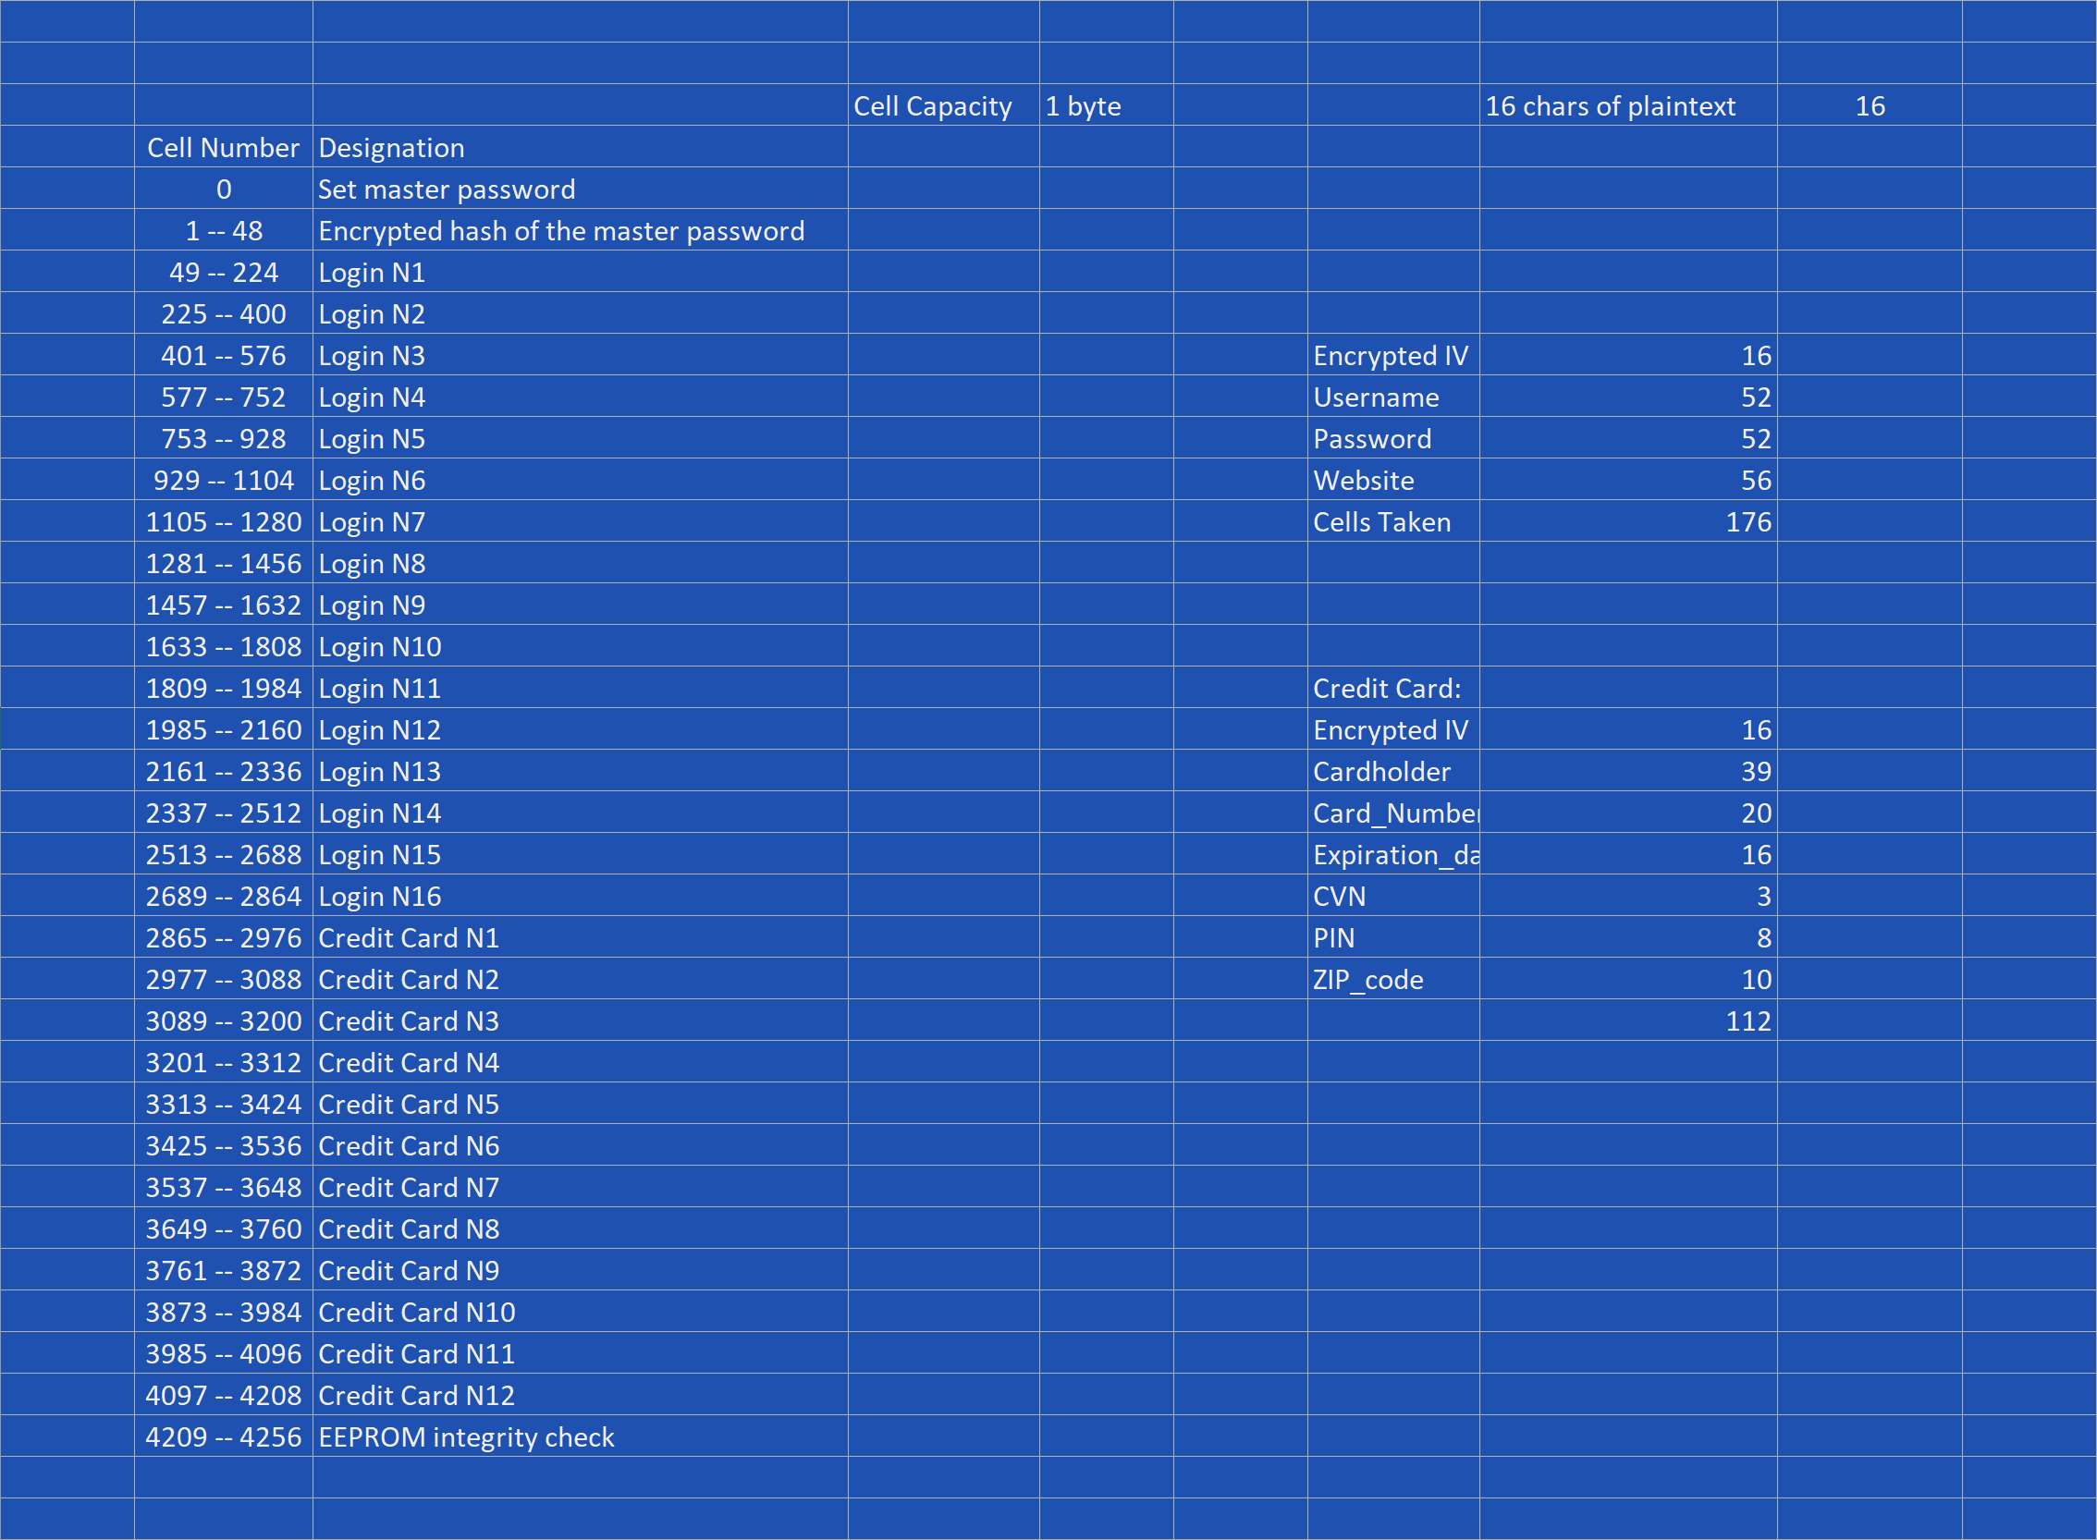This screenshot has width=2097, height=1540.
Task: Click the '1809 -- 1984' range cell
Action: (x=224, y=688)
